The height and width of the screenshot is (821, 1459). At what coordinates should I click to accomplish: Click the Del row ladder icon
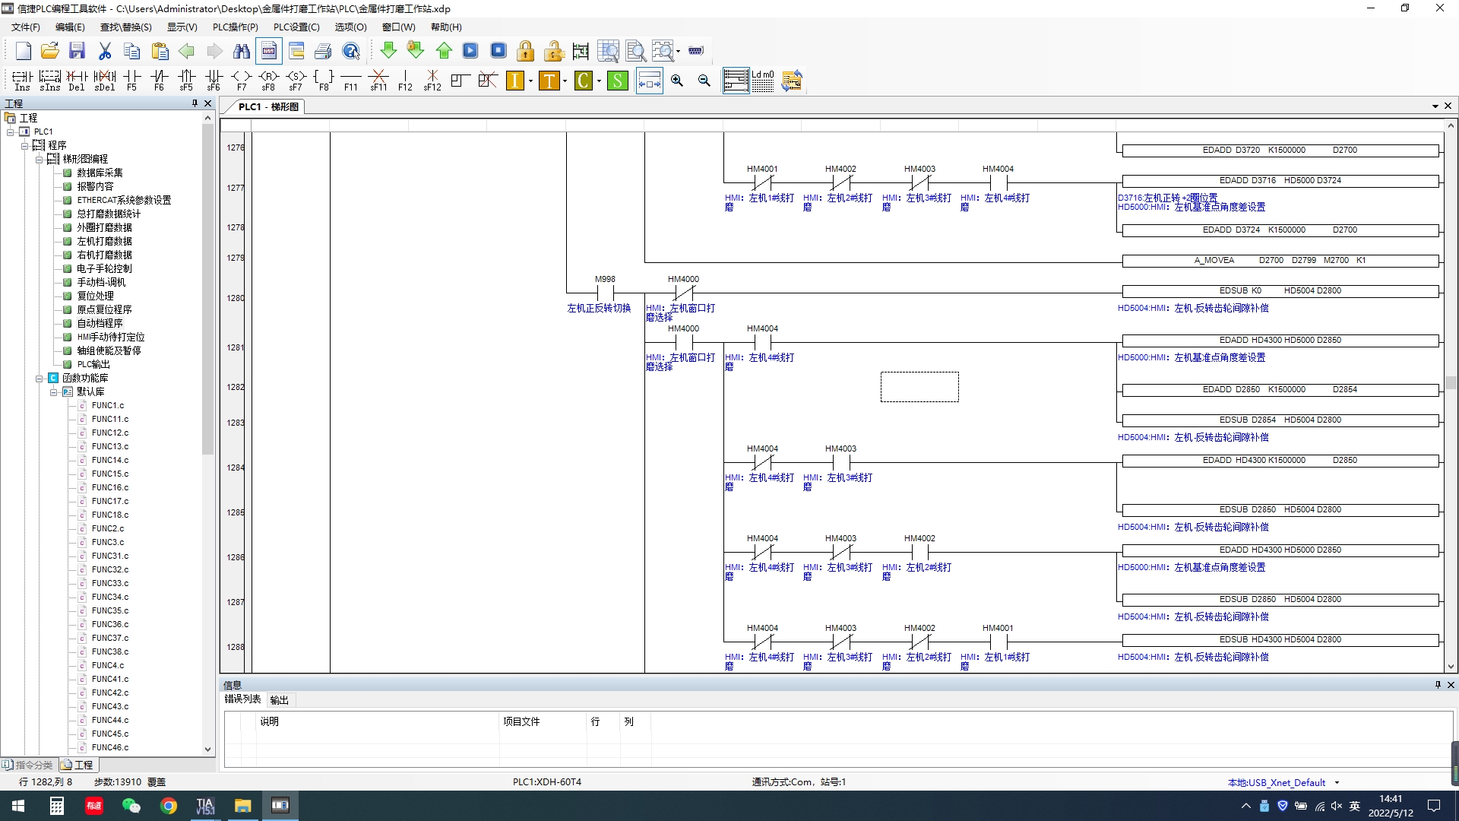(77, 80)
